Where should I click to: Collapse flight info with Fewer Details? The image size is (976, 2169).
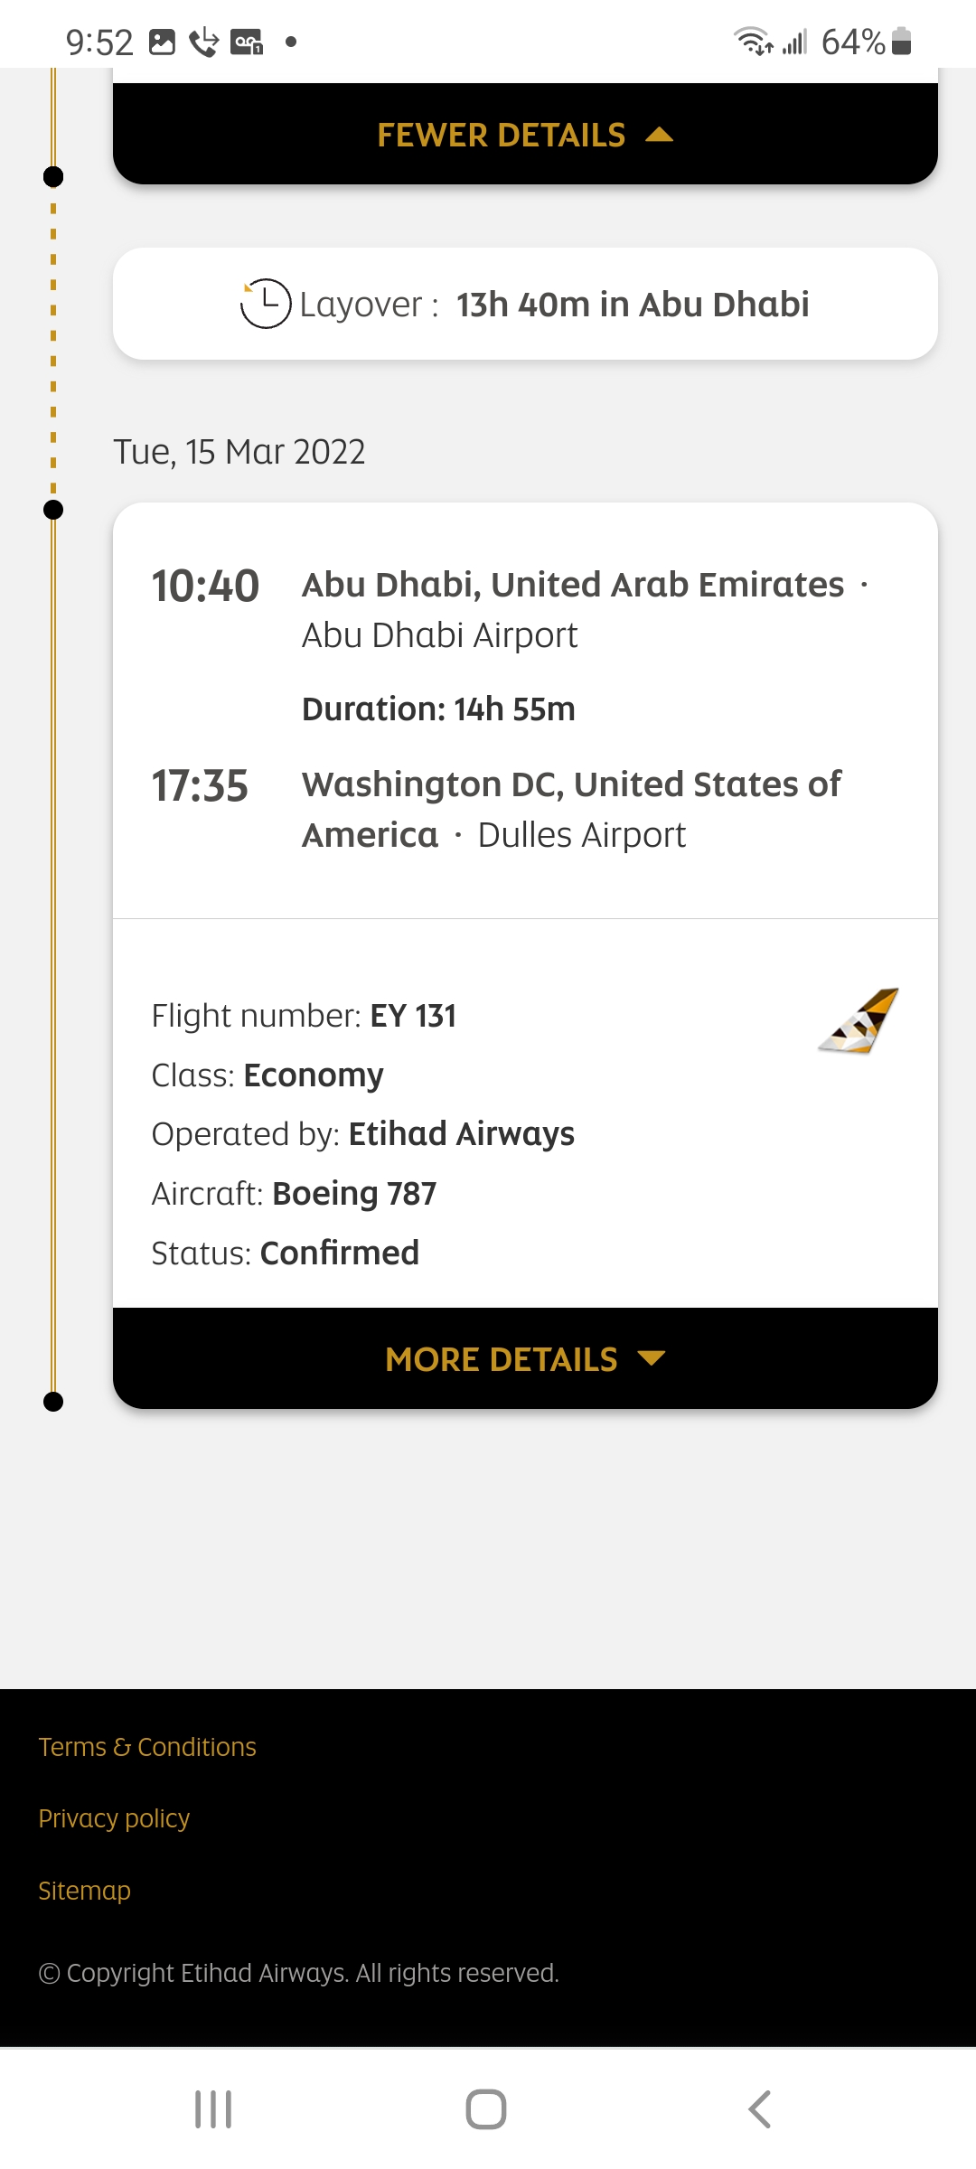(x=524, y=136)
